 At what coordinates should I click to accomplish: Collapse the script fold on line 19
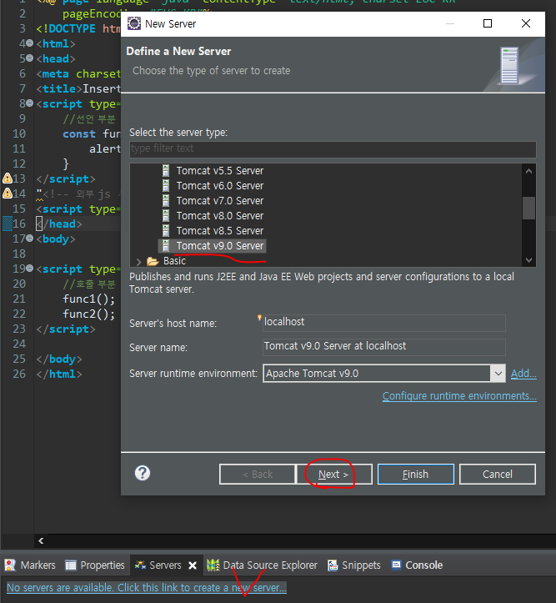(x=29, y=269)
